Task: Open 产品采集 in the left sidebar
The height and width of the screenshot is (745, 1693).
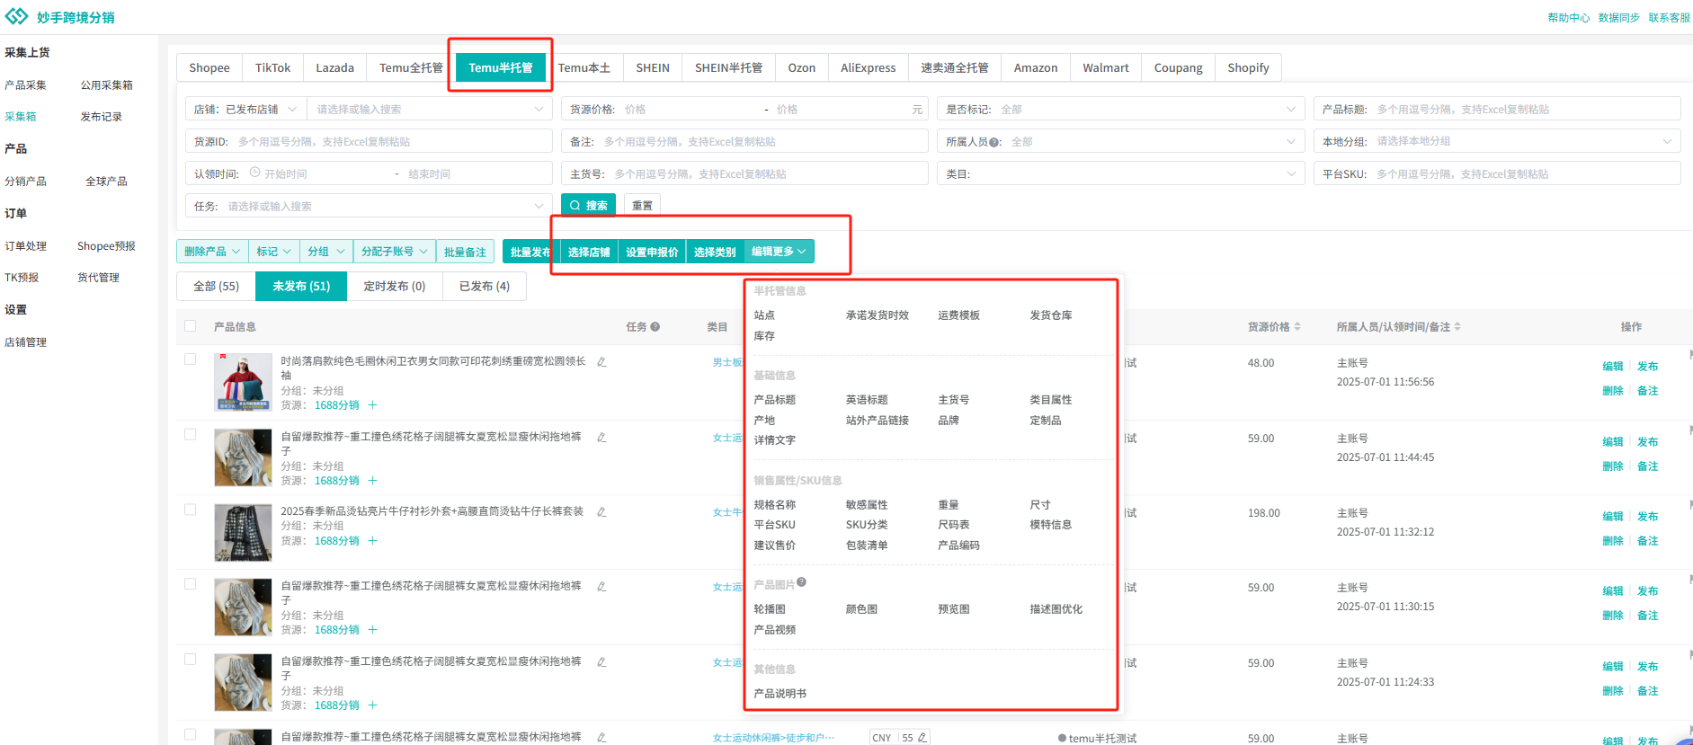Action: pyautogui.click(x=25, y=85)
